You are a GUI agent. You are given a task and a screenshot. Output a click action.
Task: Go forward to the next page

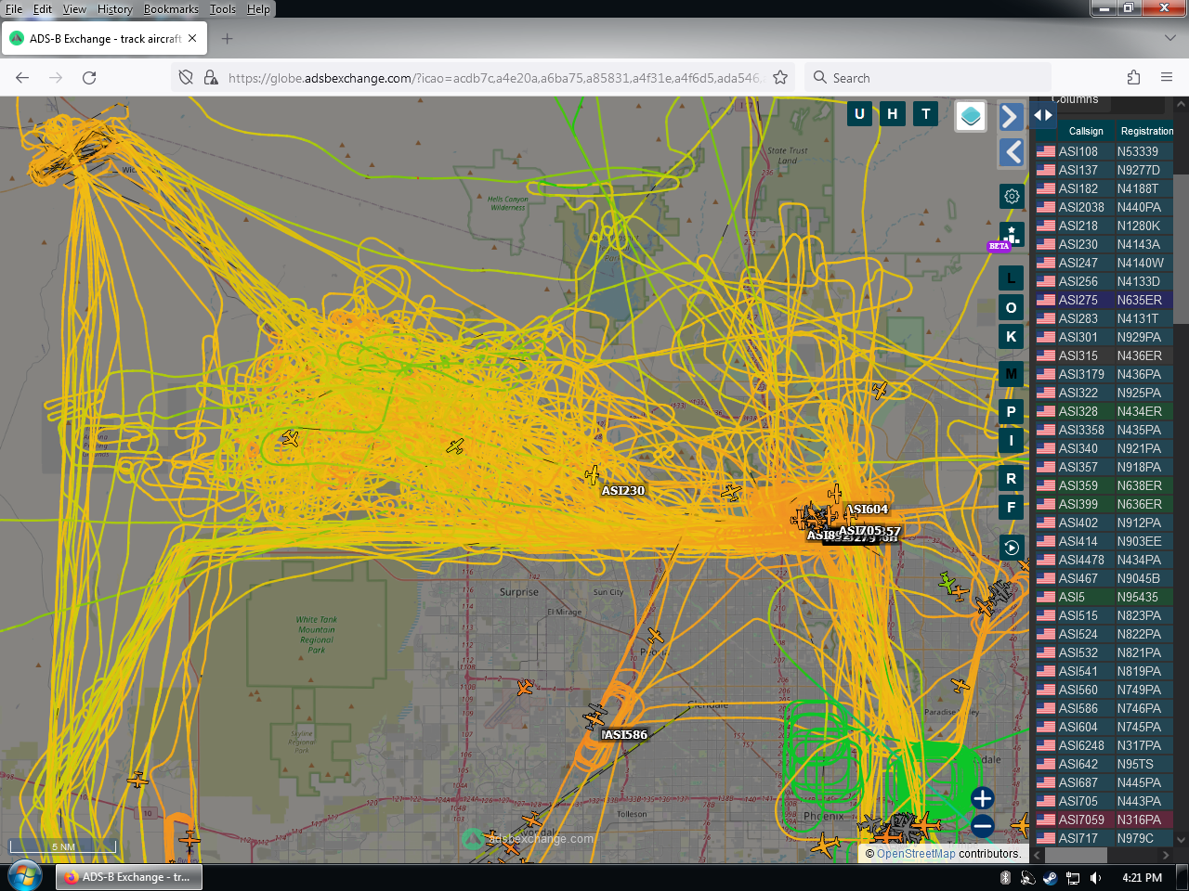tap(56, 78)
